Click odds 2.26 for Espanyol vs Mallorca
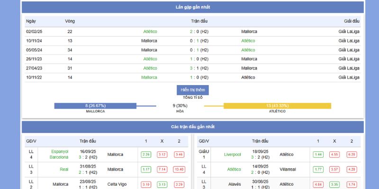This screenshot has width=379, height=189. 146,155
